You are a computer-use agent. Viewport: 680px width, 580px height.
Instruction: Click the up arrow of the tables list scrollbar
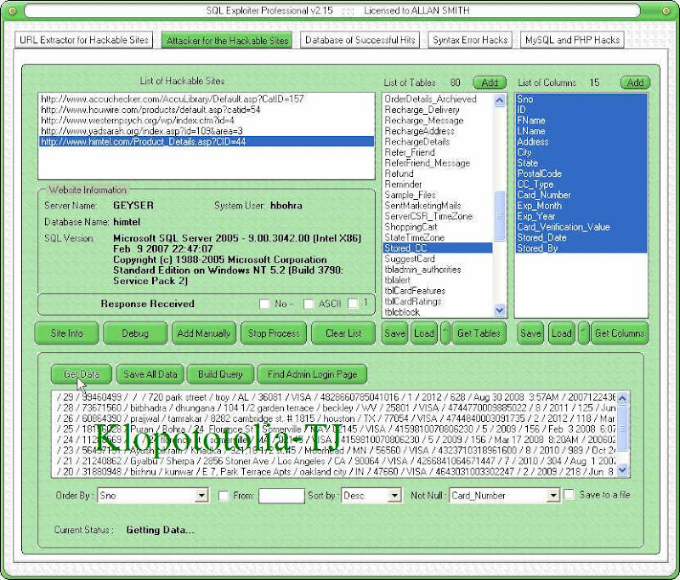500,100
